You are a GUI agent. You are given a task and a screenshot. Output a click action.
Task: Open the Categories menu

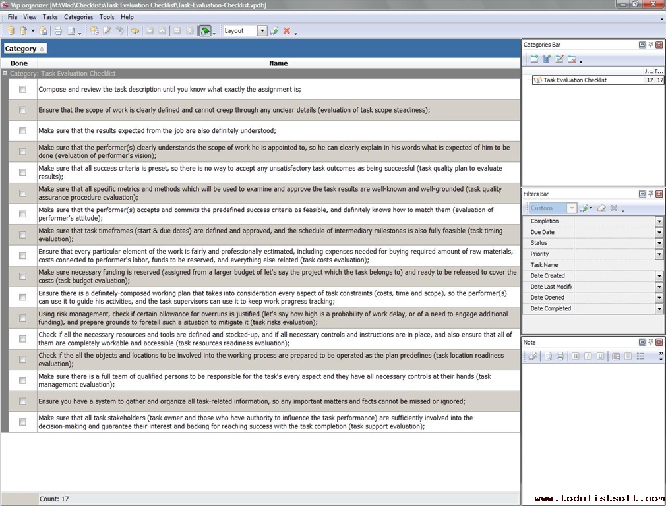[78, 17]
